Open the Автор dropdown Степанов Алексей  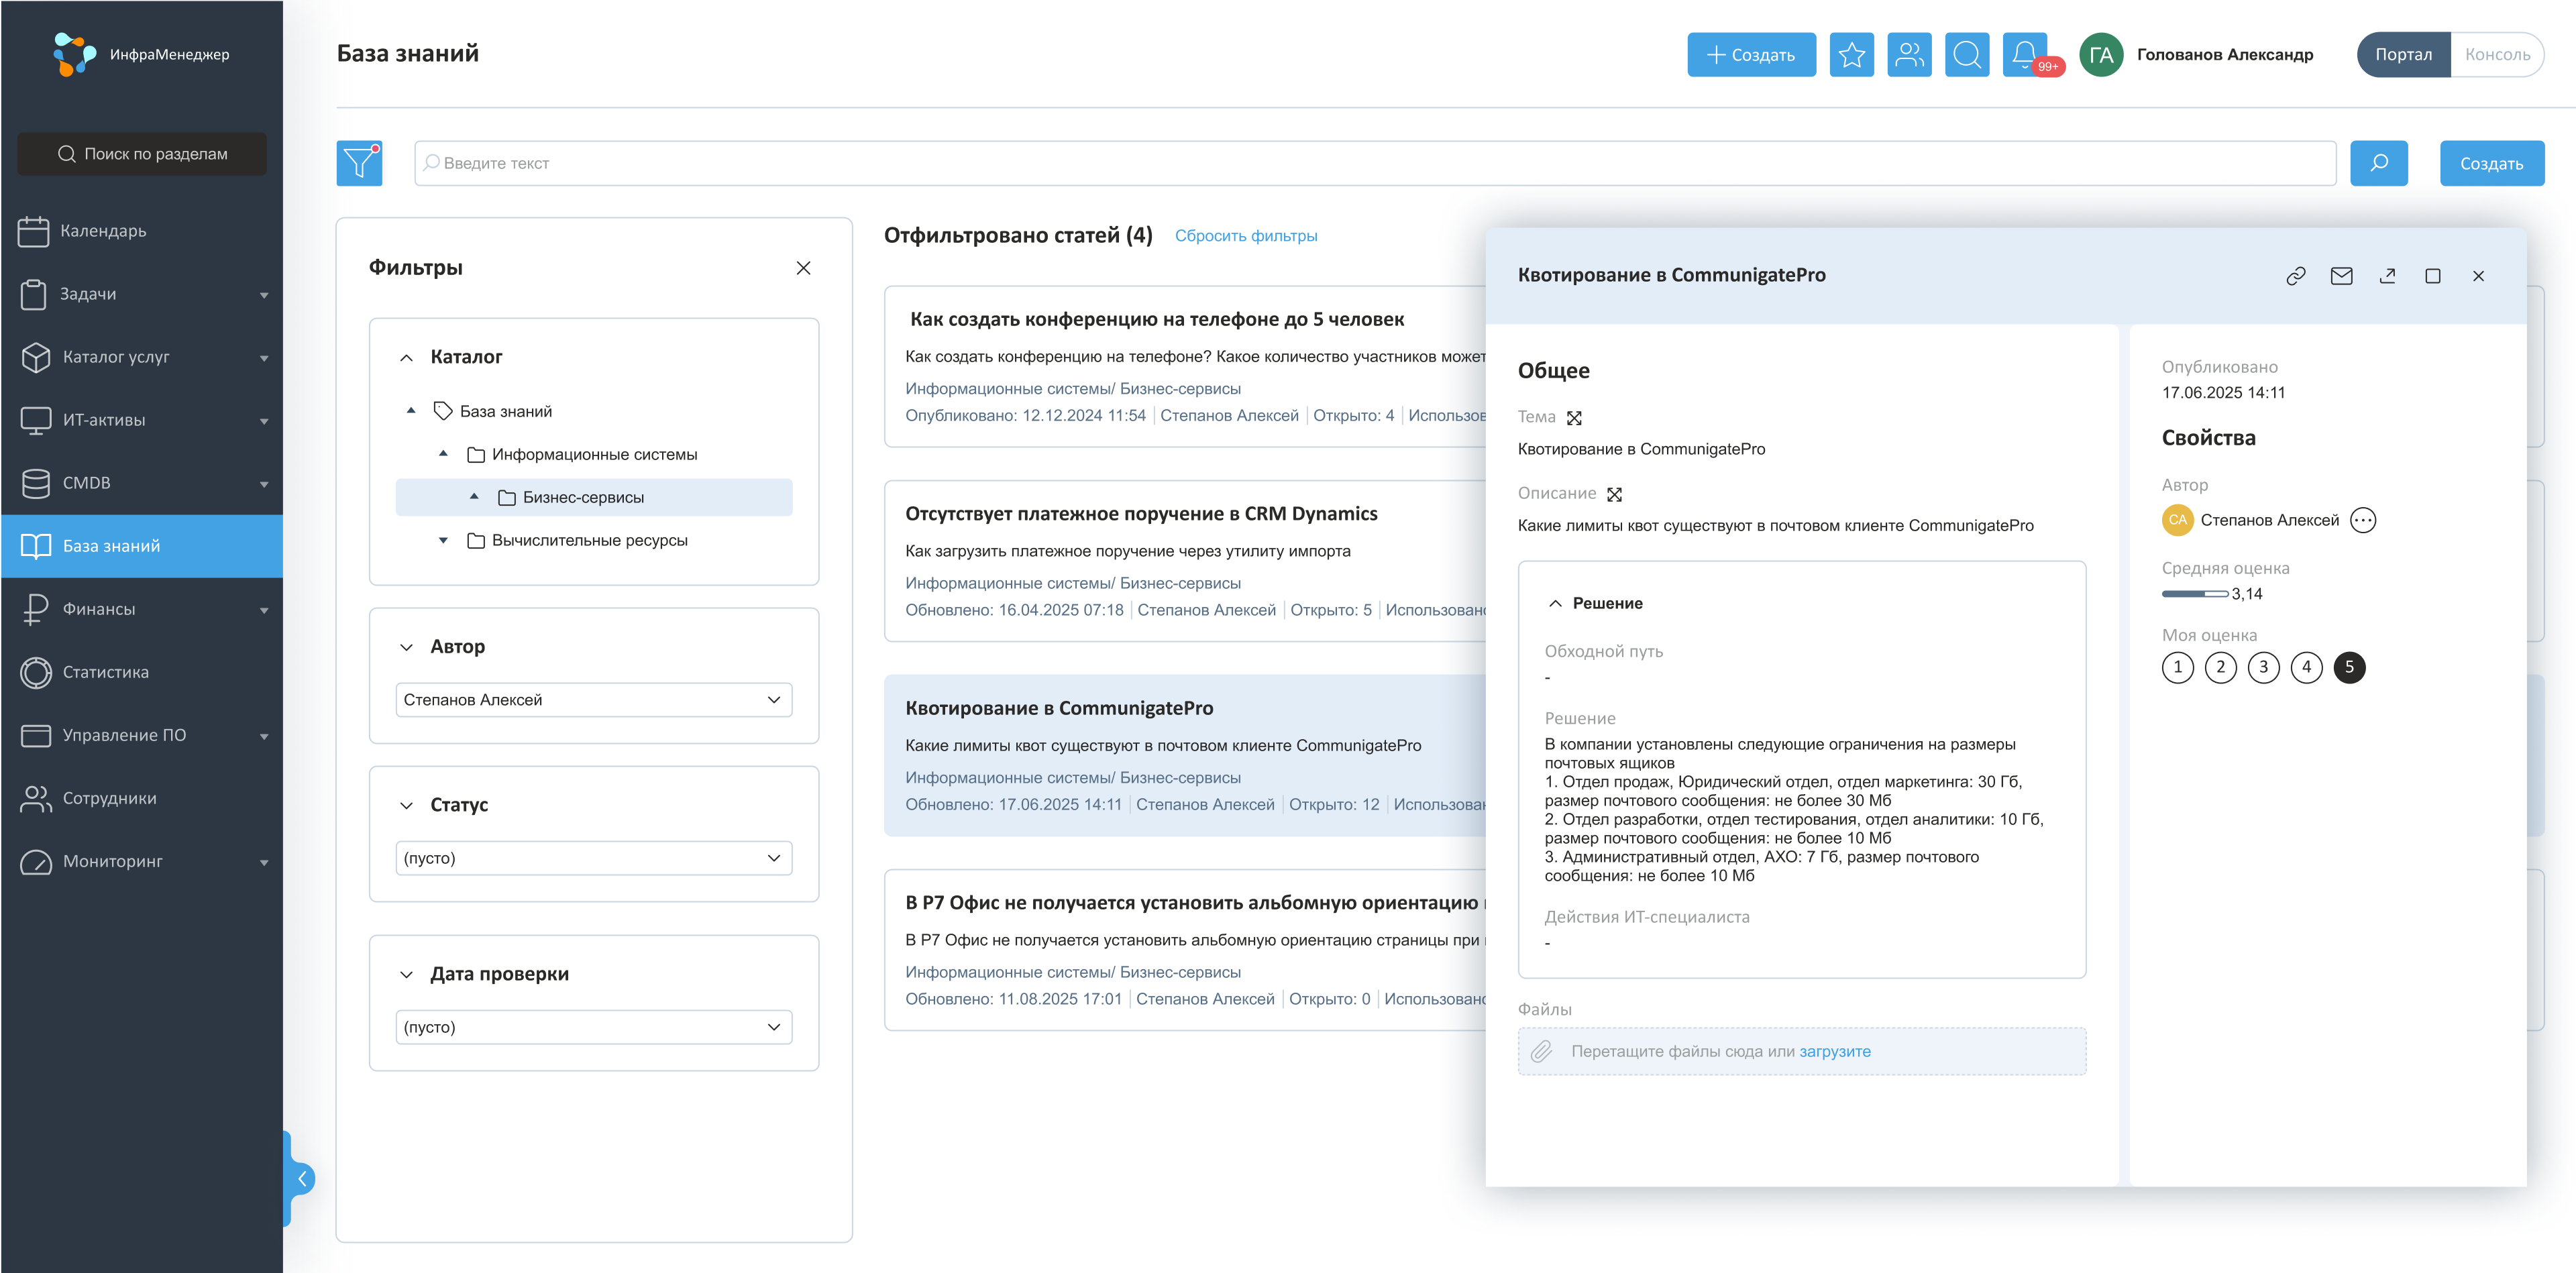pos(593,700)
